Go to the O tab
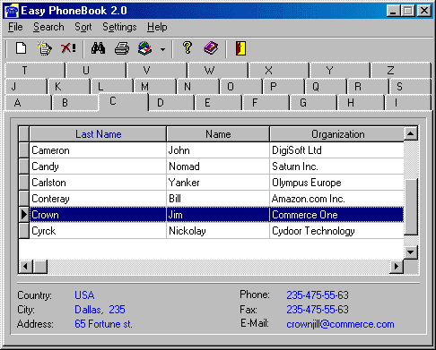This screenshot has height=350, width=436. click(x=240, y=87)
